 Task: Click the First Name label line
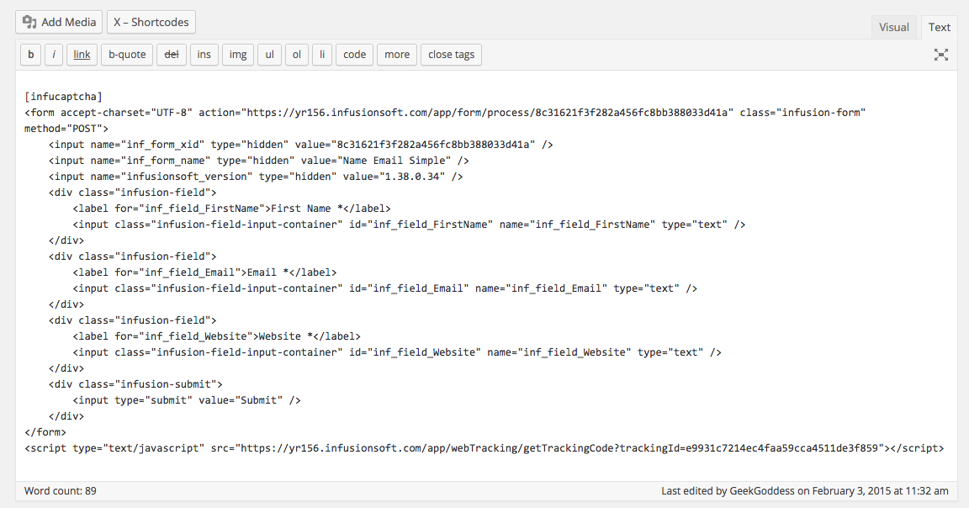232,209
